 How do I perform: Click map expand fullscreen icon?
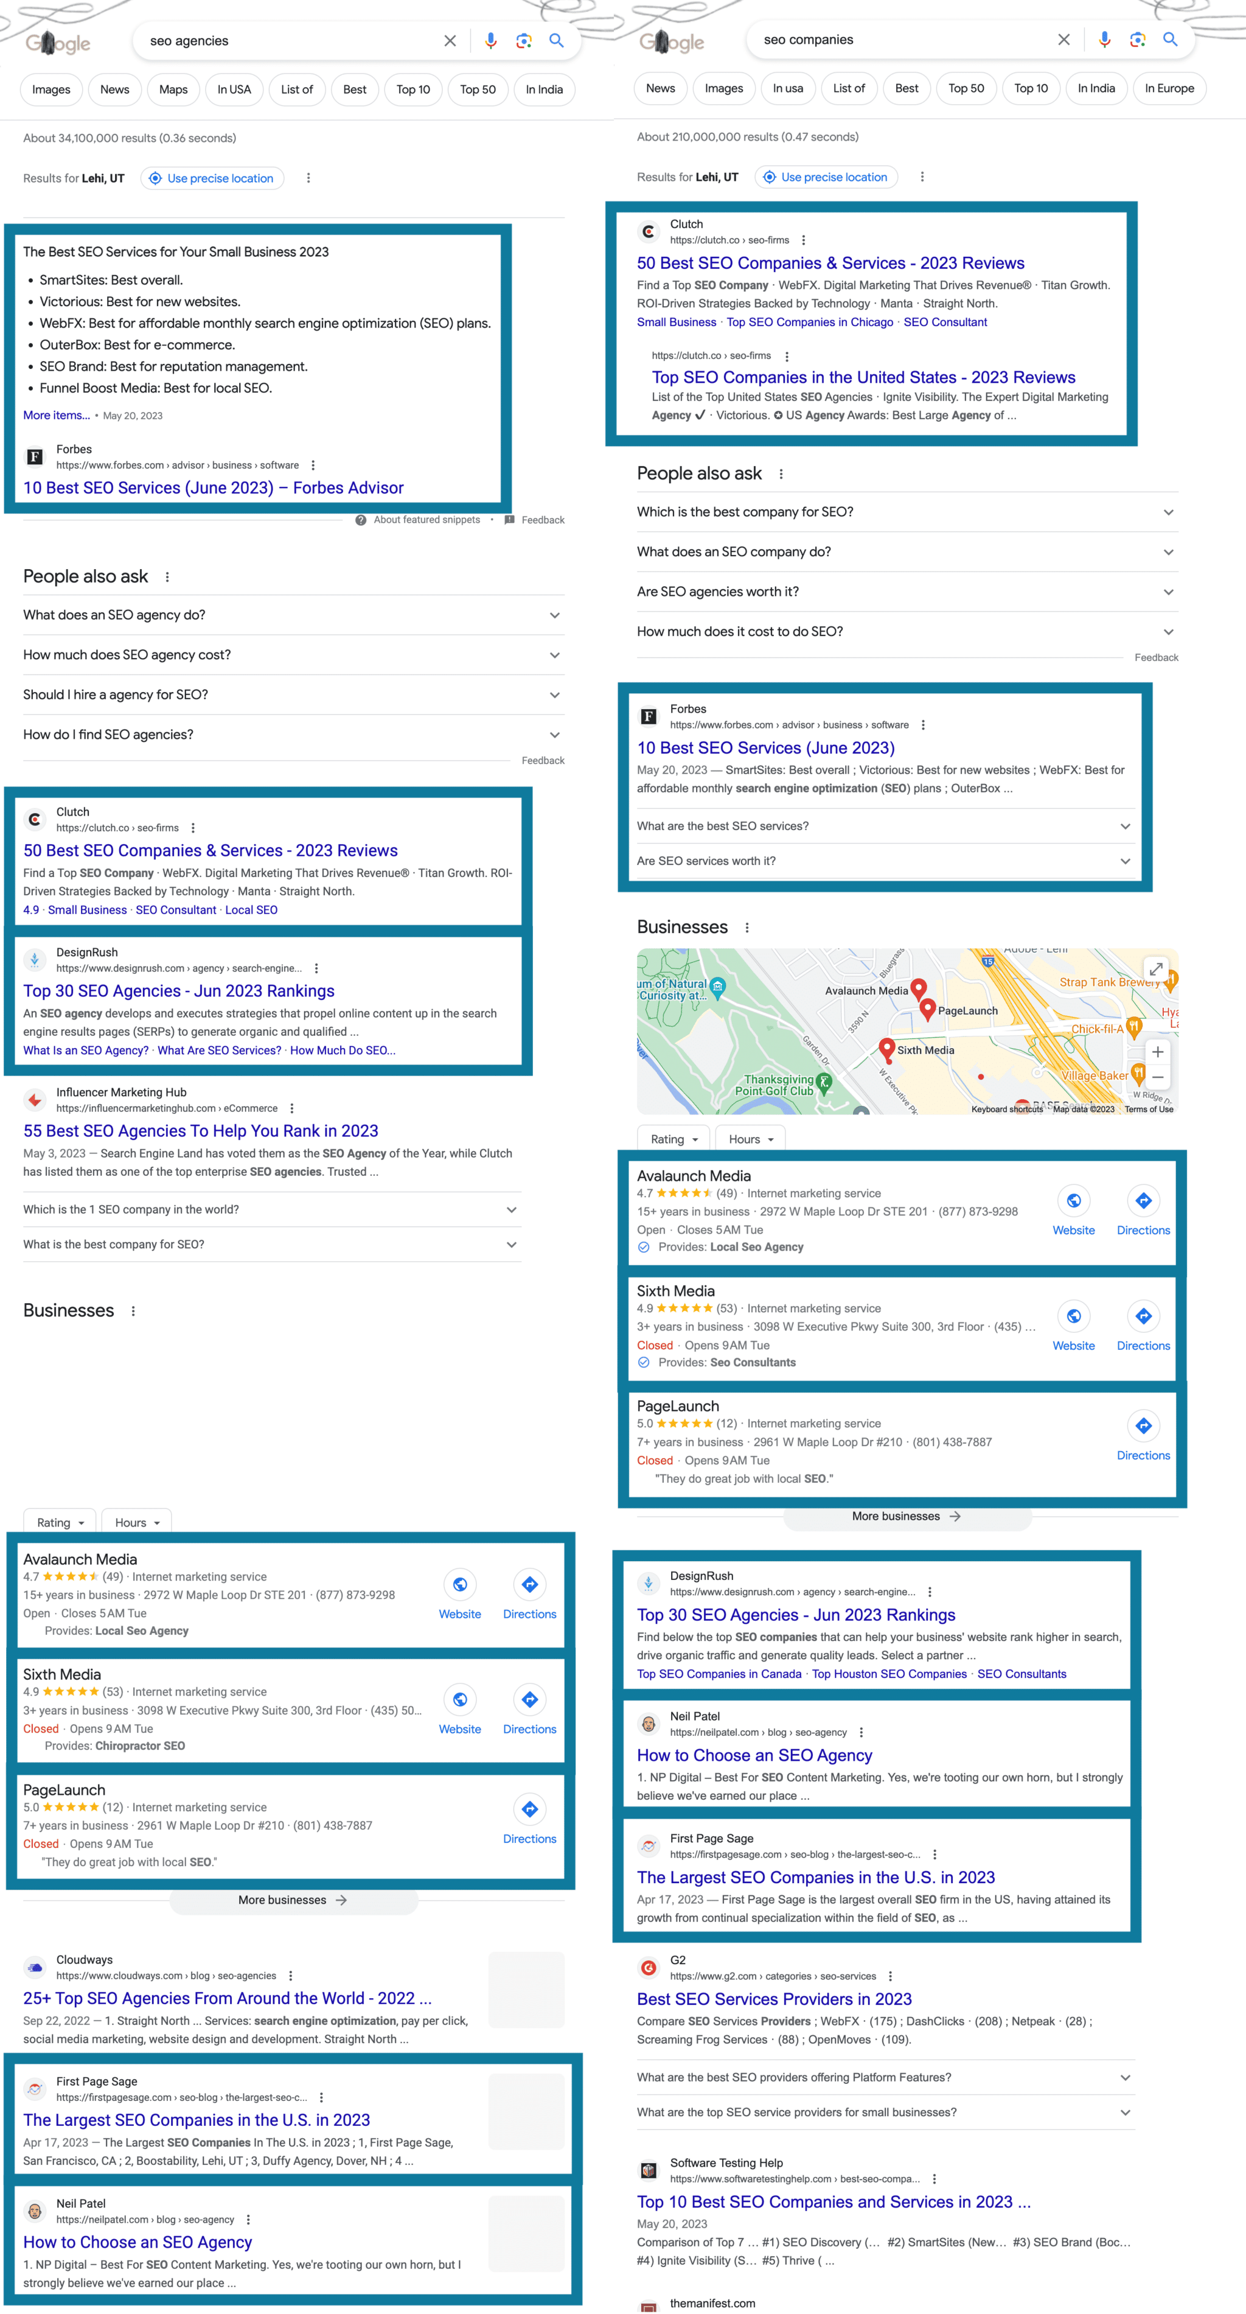(1156, 970)
